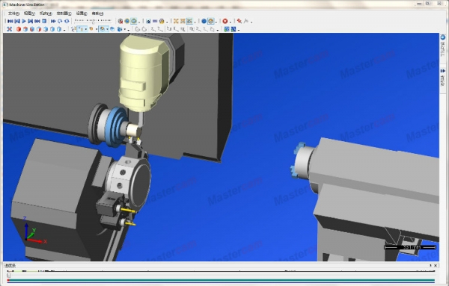Select the fourth cube view icon
Viewport: 449px width, 286px height.
pyautogui.click(x=39, y=29)
